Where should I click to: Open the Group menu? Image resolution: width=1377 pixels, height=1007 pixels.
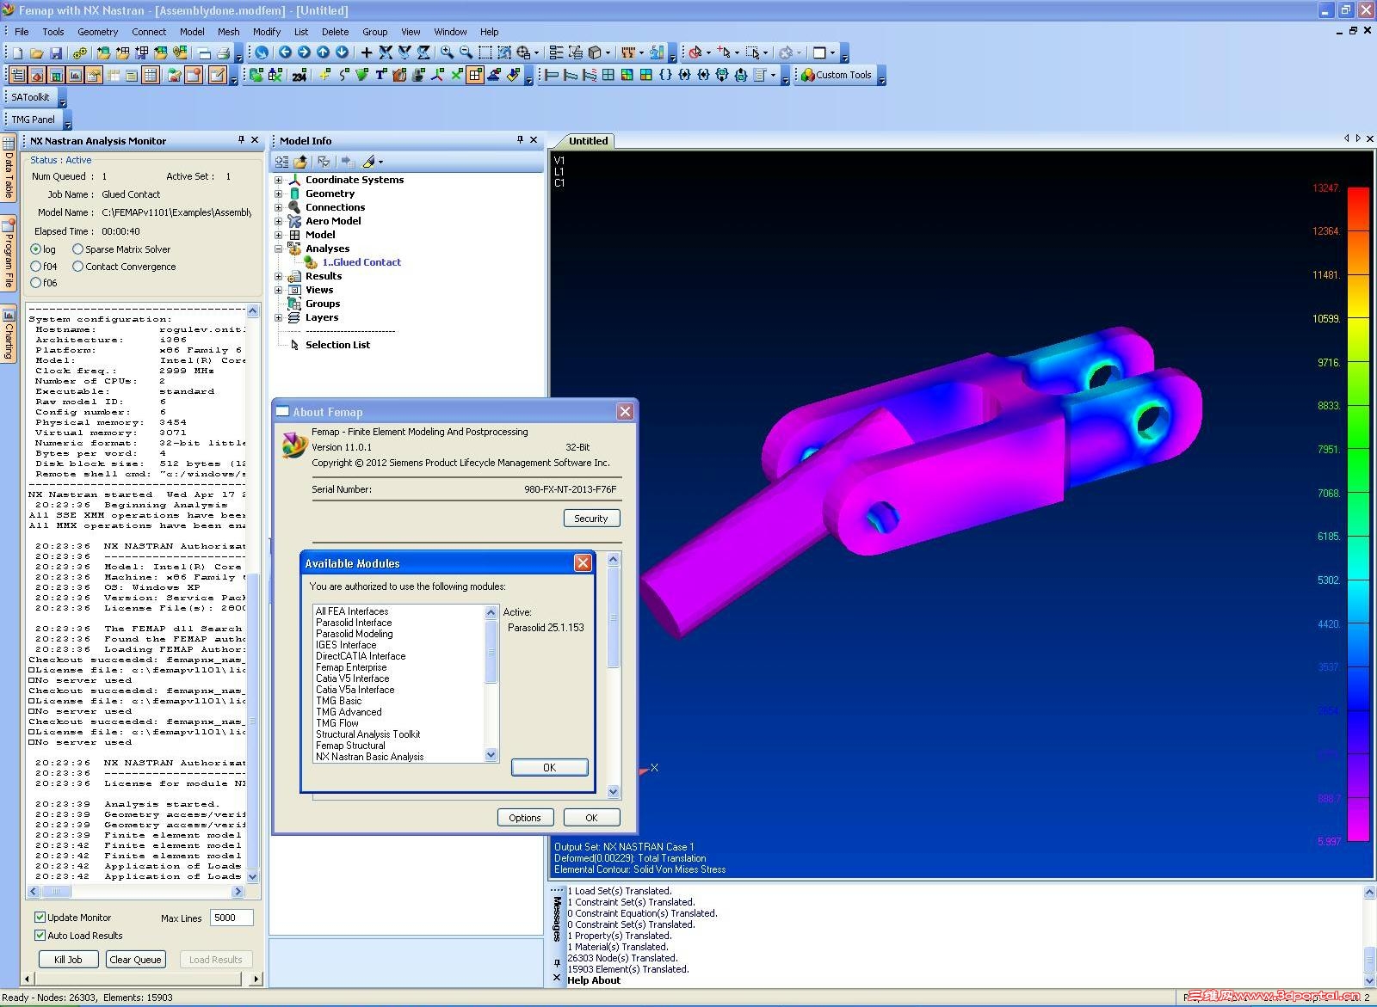(x=374, y=32)
